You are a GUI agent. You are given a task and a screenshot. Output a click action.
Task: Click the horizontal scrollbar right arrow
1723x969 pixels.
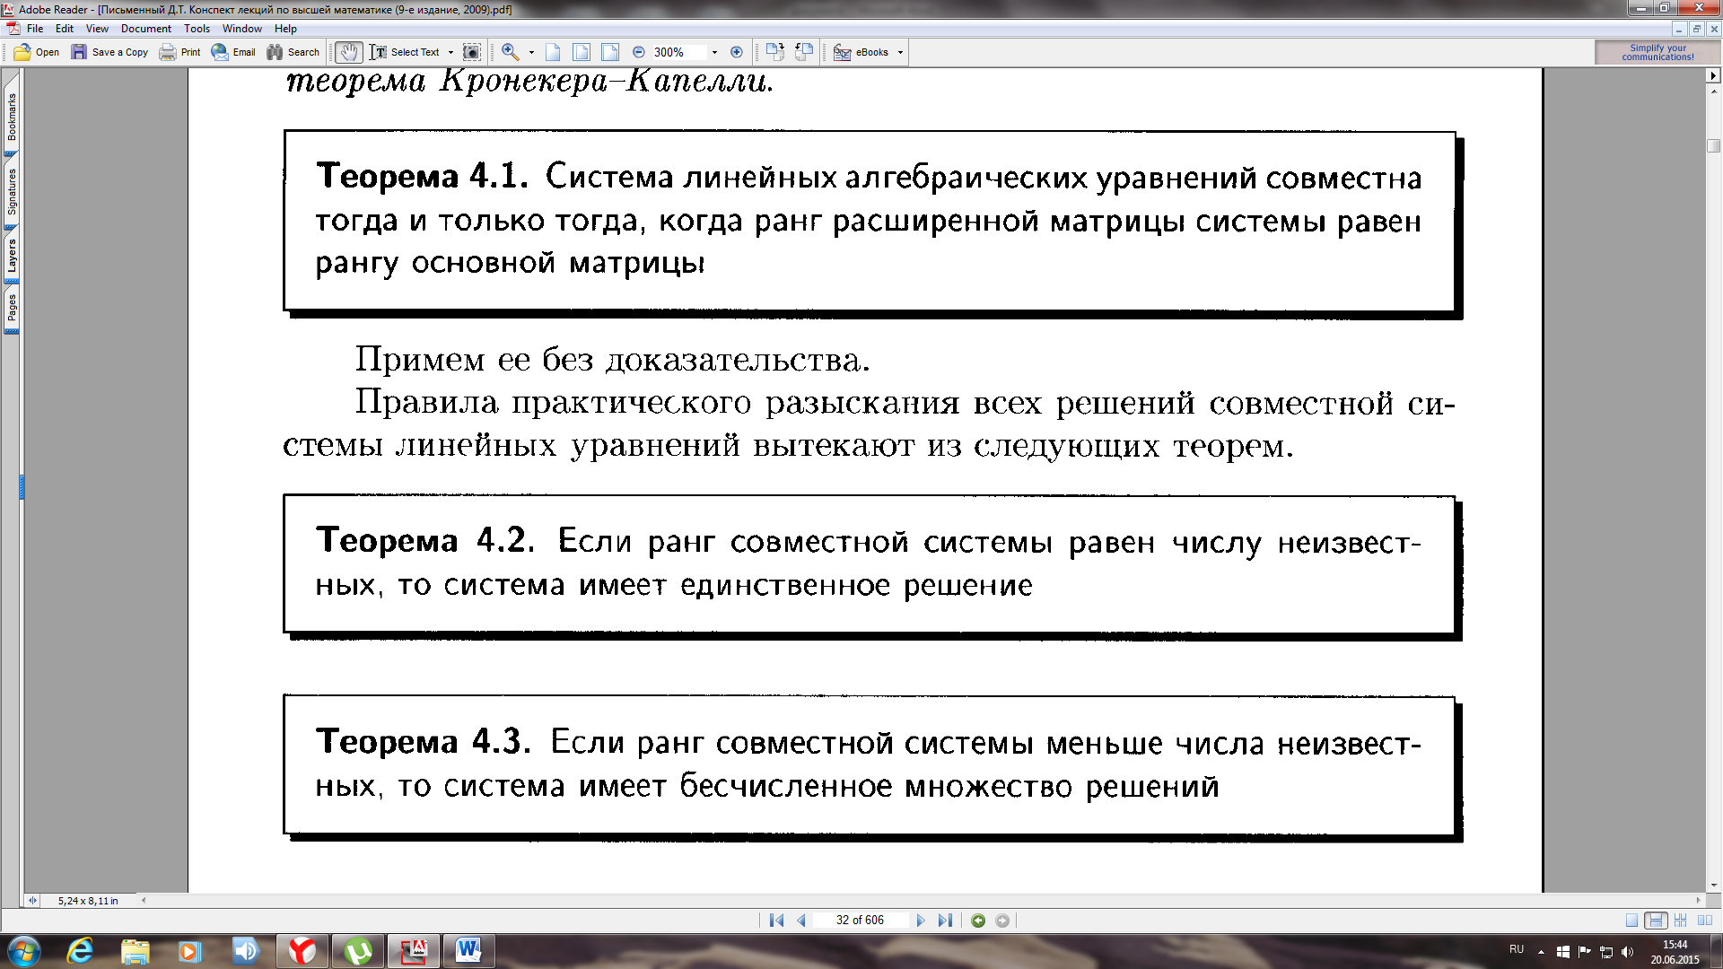1698,900
